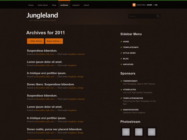Image resolution: width=187 pixels, height=140 pixels.
Task: Open Donec mattis, purus nec placerat post
Action: click(55, 129)
